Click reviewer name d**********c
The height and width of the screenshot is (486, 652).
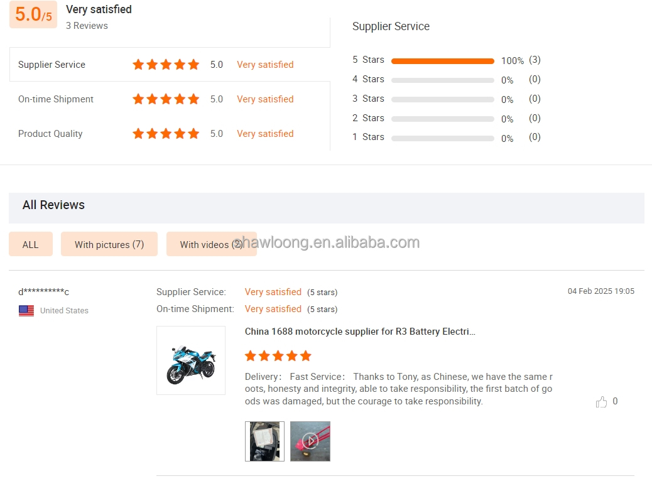click(44, 291)
